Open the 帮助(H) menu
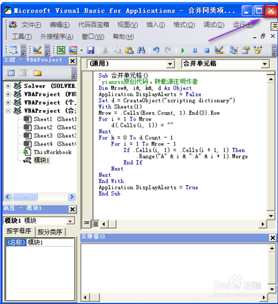 click(x=123, y=37)
